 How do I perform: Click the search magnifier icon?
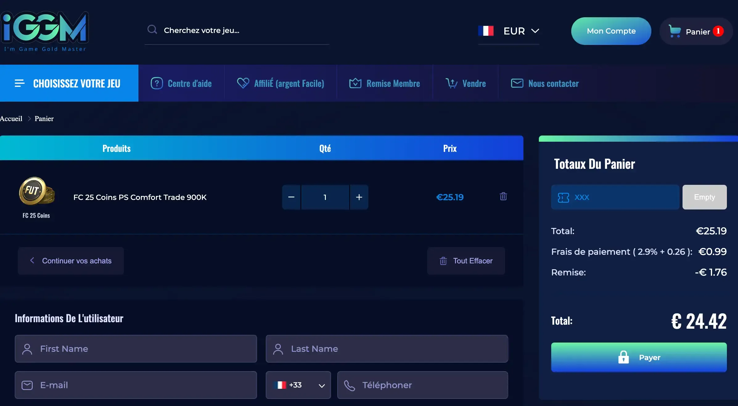point(152,30)
